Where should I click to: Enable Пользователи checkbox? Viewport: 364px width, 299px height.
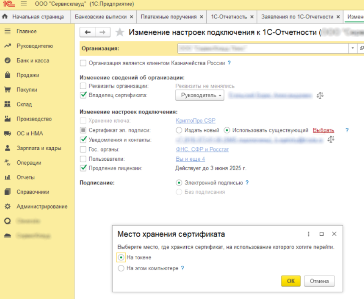click(x=83, y=159)
